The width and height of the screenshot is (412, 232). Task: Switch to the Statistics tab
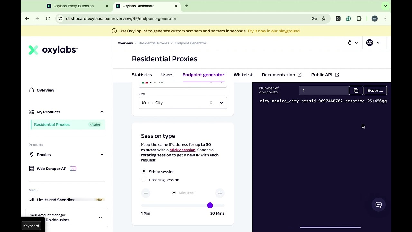[x=142, y=75]
